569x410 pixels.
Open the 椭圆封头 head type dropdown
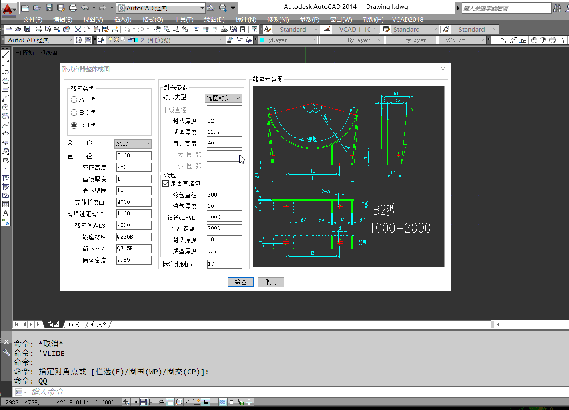223,98
